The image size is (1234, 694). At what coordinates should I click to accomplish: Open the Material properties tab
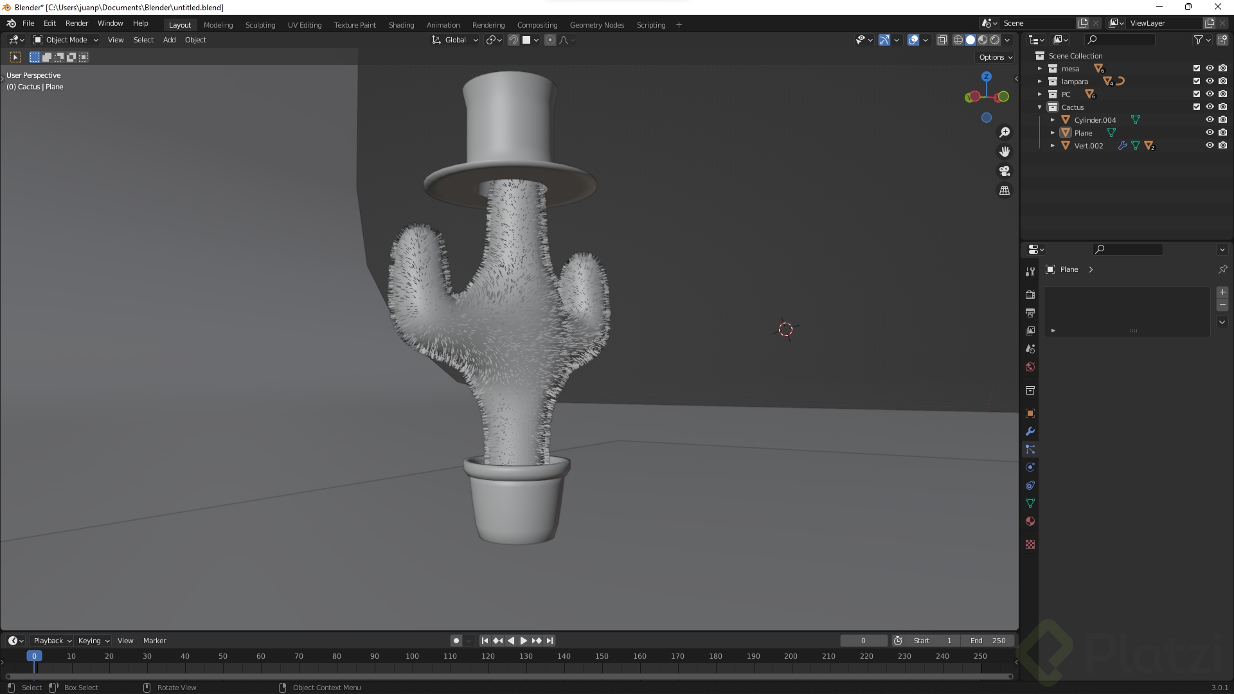click(1030, 521)
